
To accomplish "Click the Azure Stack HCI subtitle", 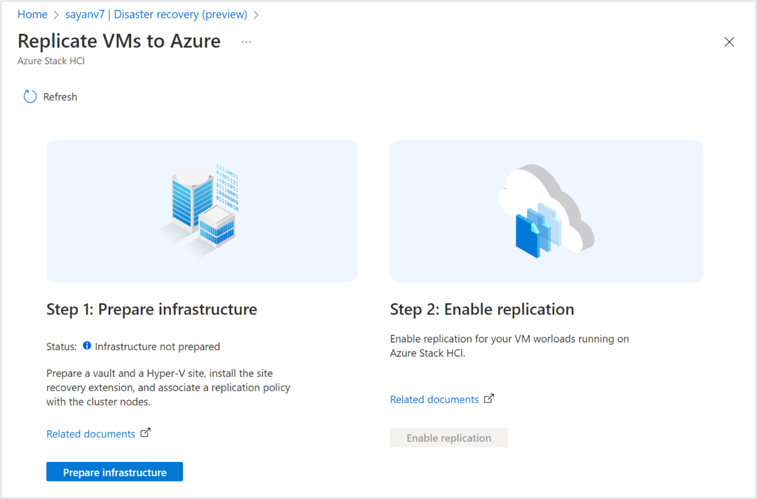I will click(x=51, y=61).
